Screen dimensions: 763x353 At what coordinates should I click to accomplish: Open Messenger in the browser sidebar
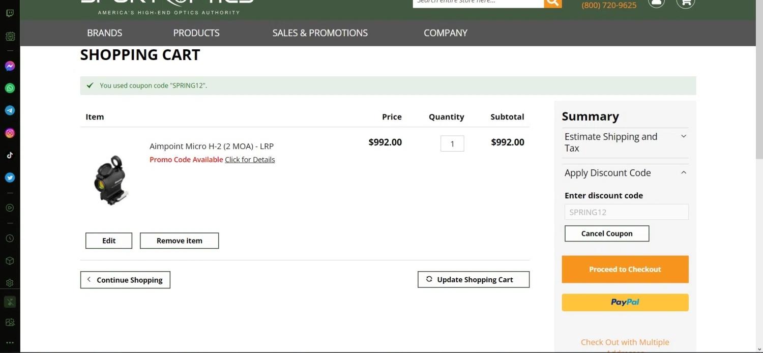(x=10, y=66)
